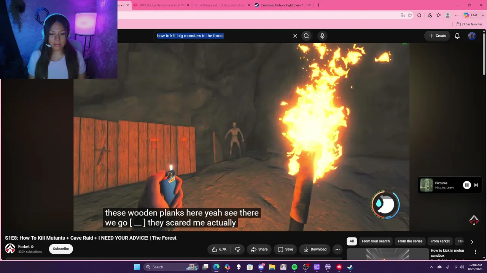Switch to the Cannibals: Hide or Fight them tab

(283, 5)
